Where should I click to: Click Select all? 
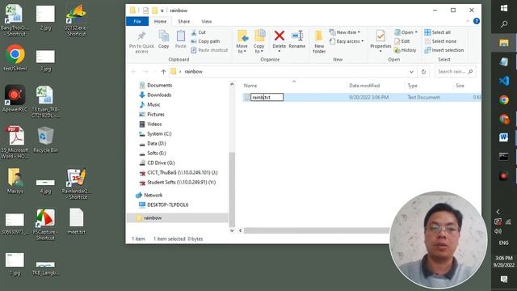(438, 32)
